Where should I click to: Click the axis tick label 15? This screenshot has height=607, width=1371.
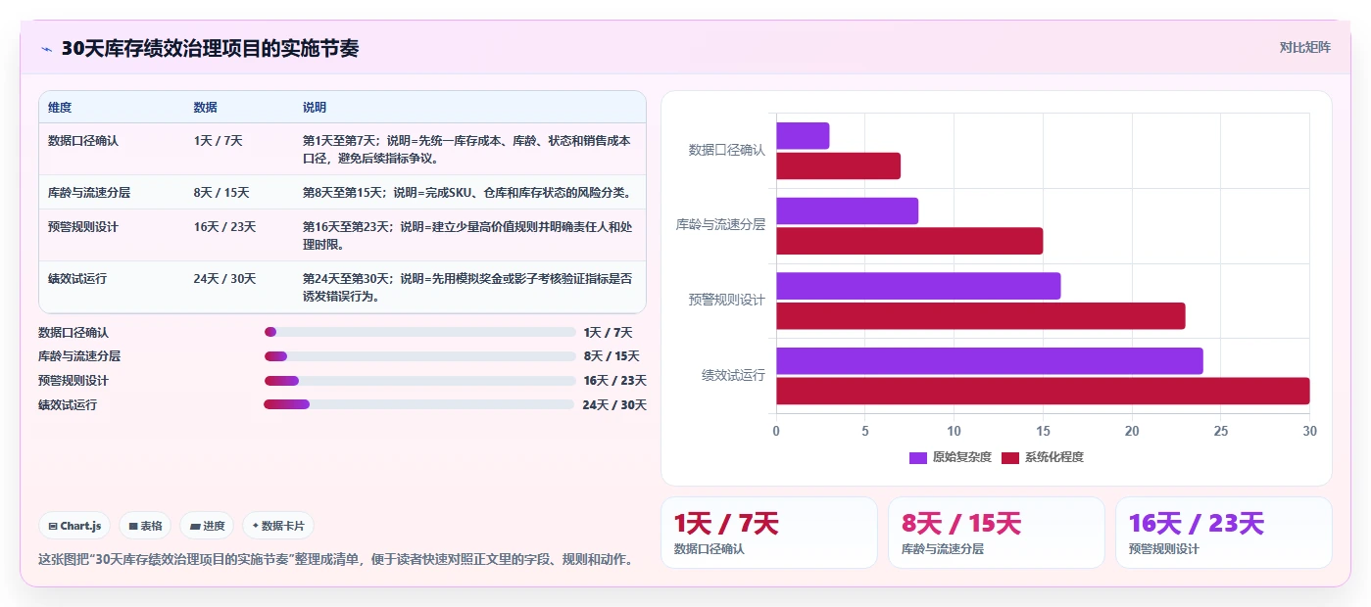(1043, 431)
